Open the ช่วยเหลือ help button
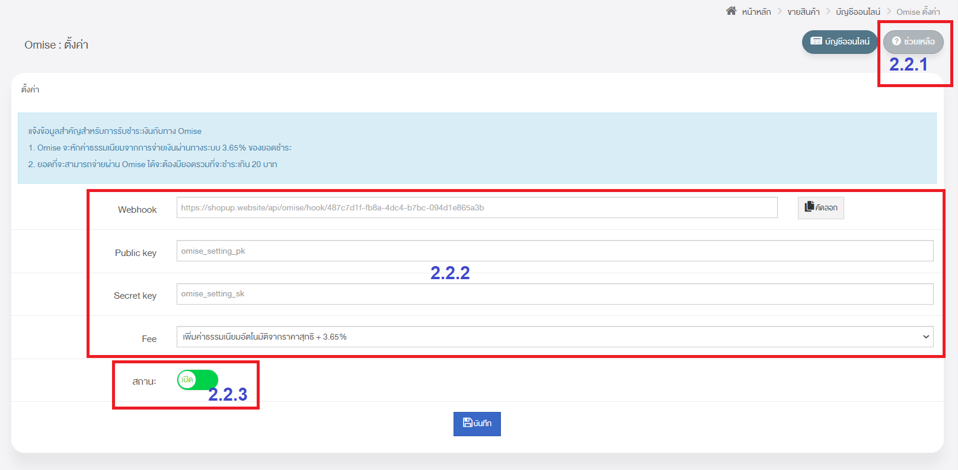The height and width of the screenshot is (470, 958). point(913,41)
